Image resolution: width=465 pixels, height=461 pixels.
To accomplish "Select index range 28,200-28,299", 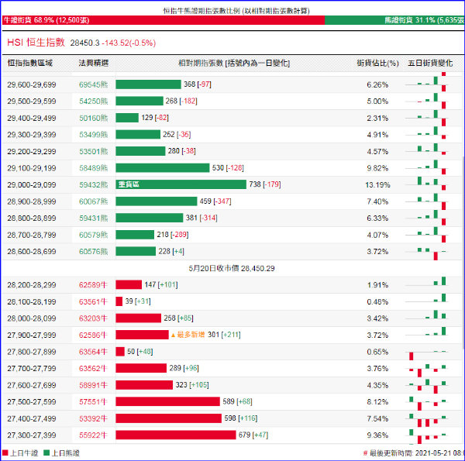I will 32,285.
